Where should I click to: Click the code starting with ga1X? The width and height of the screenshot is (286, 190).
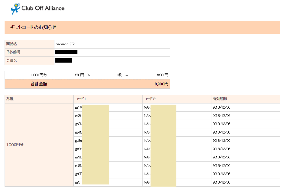tap(78, 107)
